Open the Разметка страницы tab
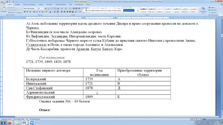 [x=29, y=5]
